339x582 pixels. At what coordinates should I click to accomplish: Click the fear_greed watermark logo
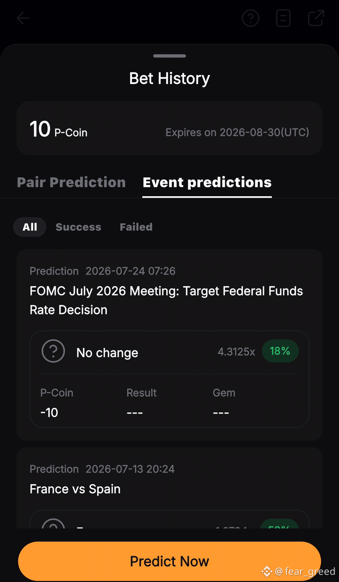pos(267,571)
